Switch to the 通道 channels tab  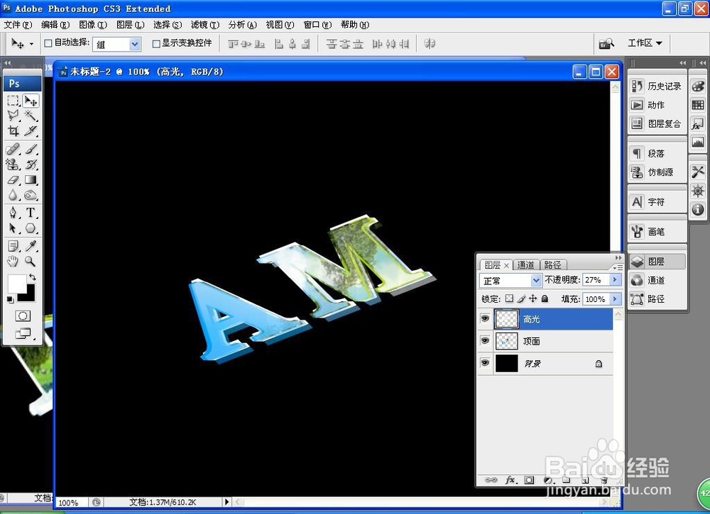[x=525, y=264]
